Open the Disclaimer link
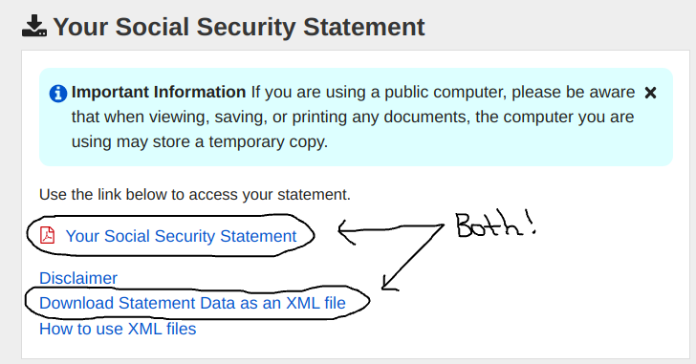This screenshot has height=364, width=696. [x=78, y=278]
